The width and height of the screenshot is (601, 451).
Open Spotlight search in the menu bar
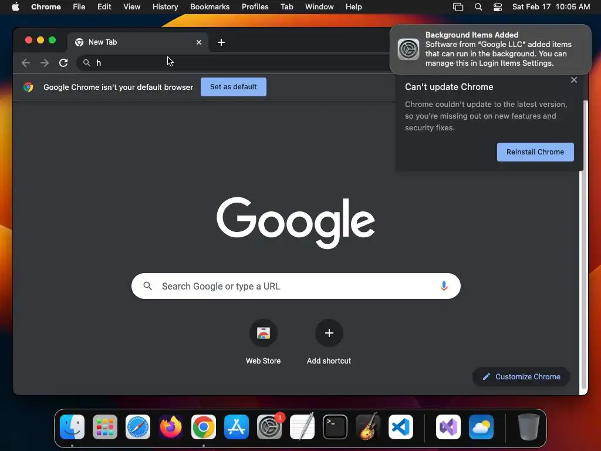click(x=478, y=7)
